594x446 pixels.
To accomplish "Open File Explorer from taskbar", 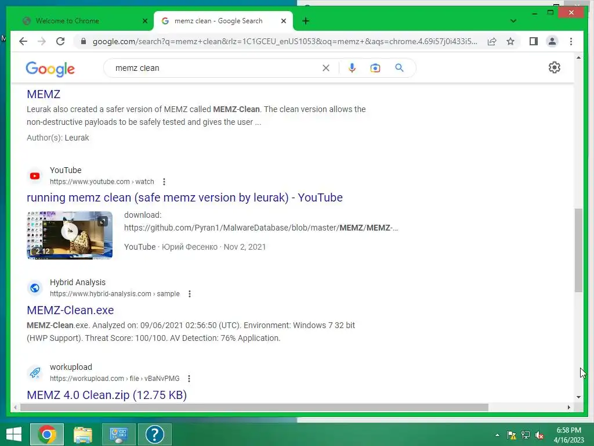I will point(82,434).
